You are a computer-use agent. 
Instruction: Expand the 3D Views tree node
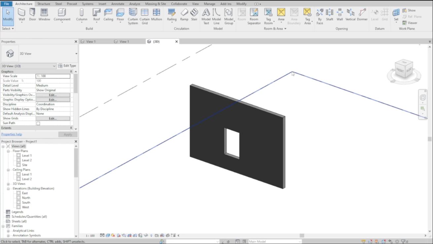(8, 184)
